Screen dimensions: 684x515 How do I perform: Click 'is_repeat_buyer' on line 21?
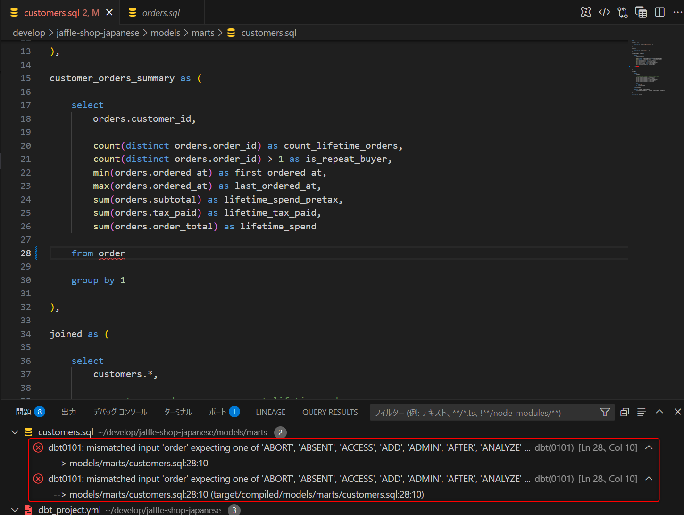pyautogui.click(x=347, y=159)
